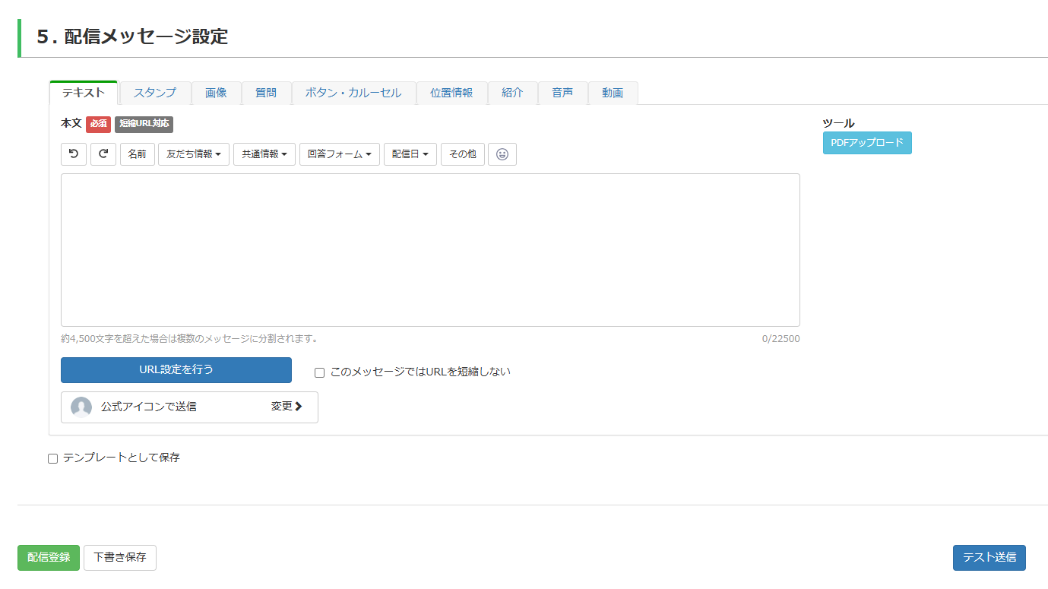
Task: Expand the 回答フォーム dropdown
Action: coord(340,154)
